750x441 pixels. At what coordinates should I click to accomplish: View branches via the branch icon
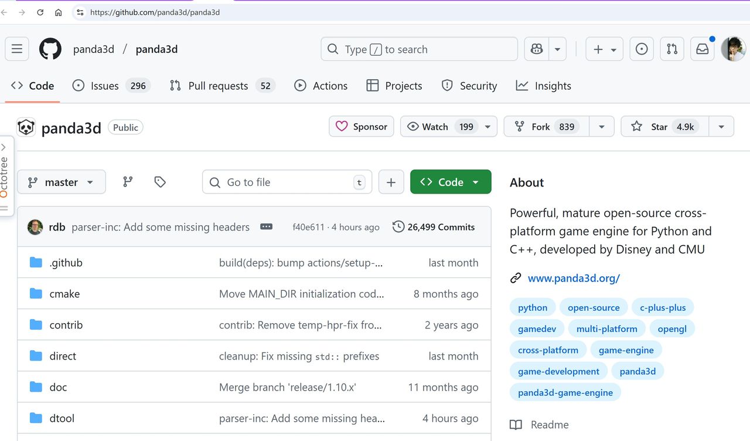point(128,182)
